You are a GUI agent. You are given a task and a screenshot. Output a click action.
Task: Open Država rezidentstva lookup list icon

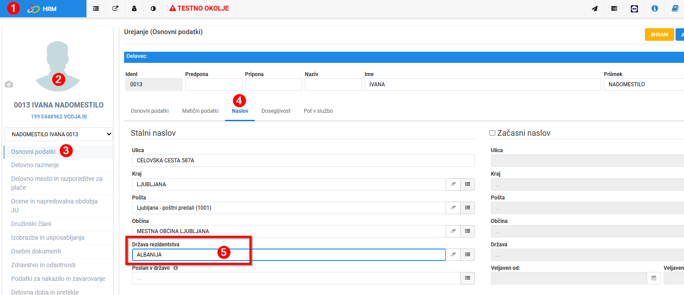pos(468,255)
